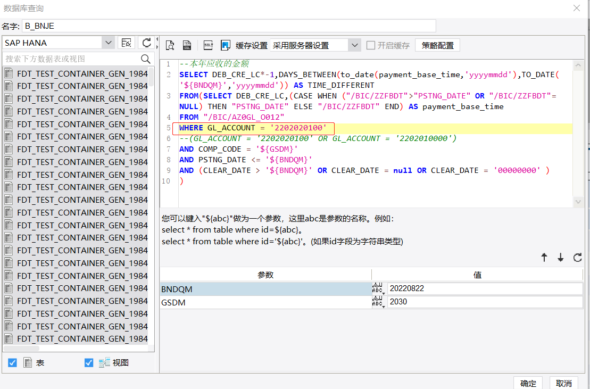Click the 参数 column header

(x=265, y=275)
